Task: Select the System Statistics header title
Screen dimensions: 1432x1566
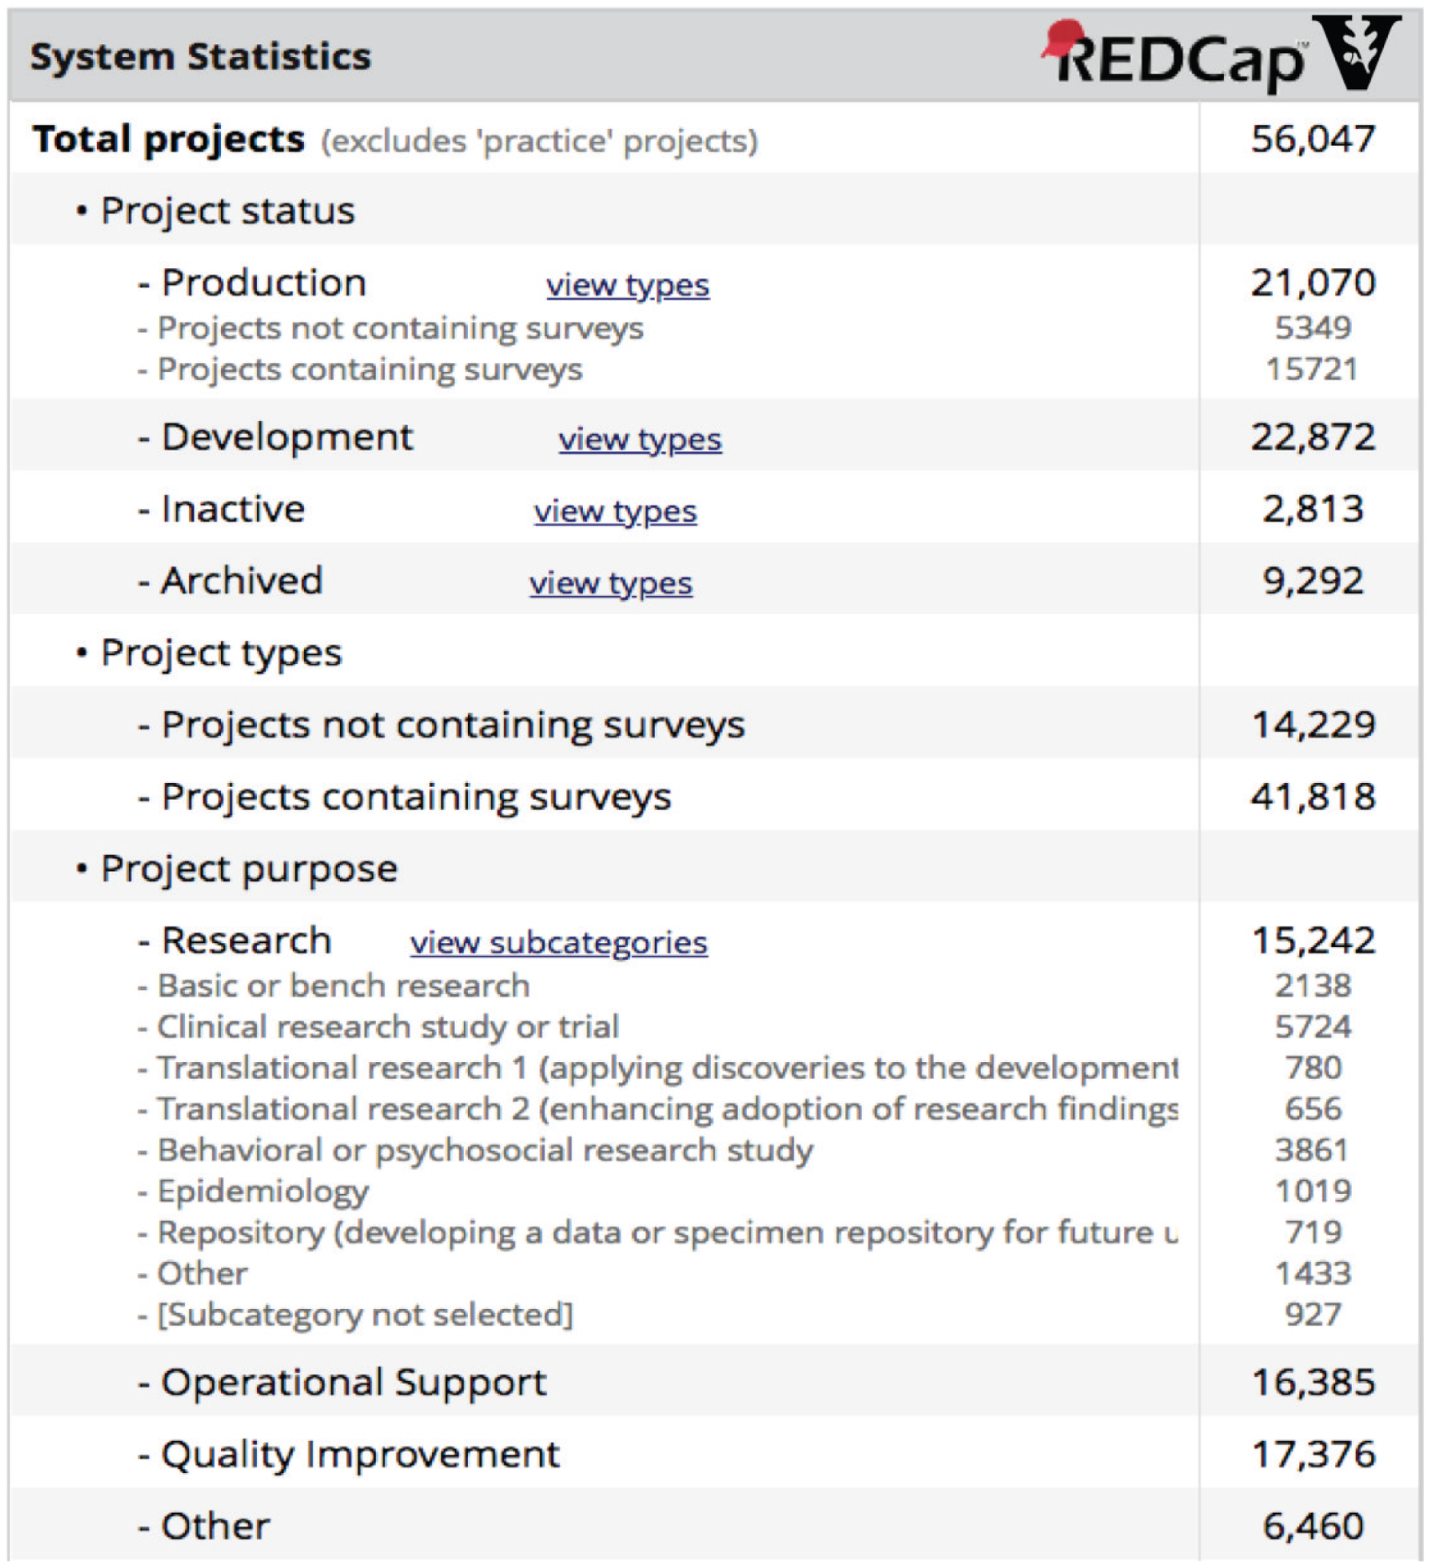Action: click(201, 56)
